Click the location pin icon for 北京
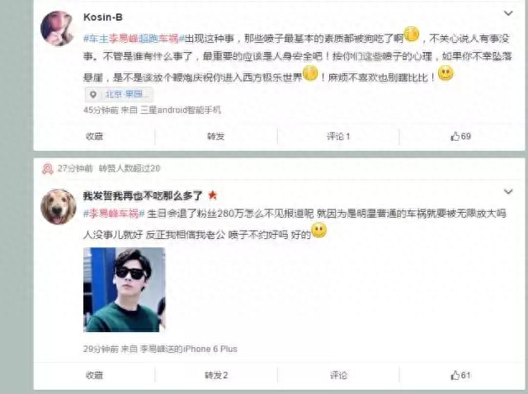Viewport: 528px width, 394px height. [93, 95]
